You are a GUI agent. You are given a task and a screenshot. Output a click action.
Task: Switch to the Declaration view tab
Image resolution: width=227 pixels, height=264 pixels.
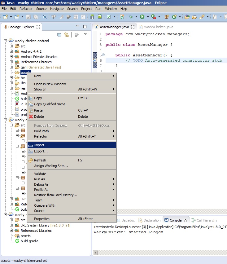pos(150,220)
